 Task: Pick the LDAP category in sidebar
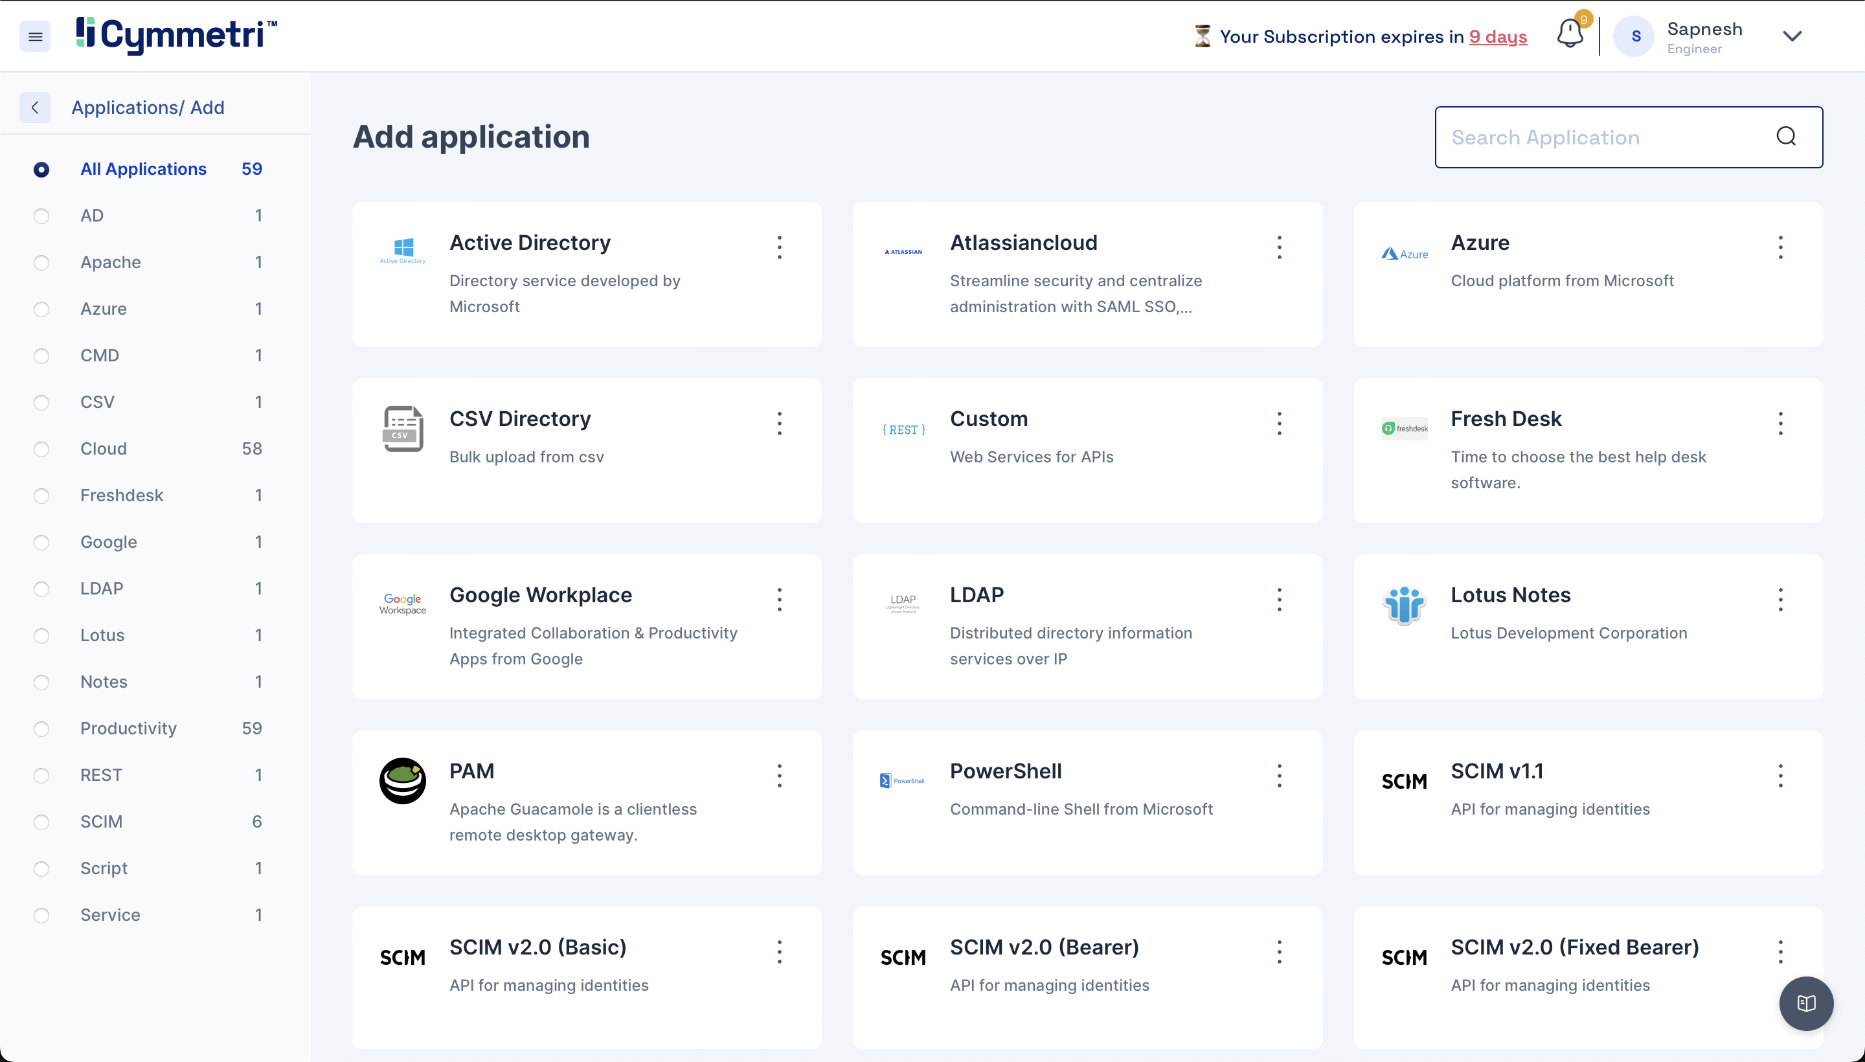click(x=102, y=589)
